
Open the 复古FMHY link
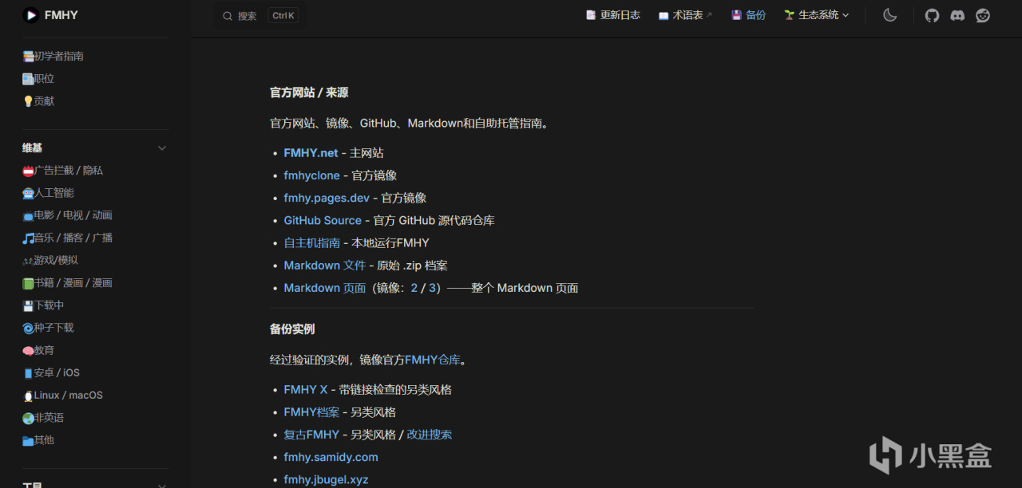(311, 435)
